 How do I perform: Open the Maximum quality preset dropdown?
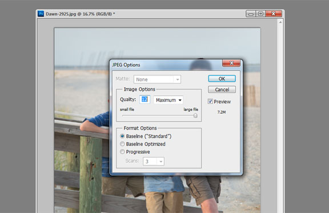[x=168, y=100]
